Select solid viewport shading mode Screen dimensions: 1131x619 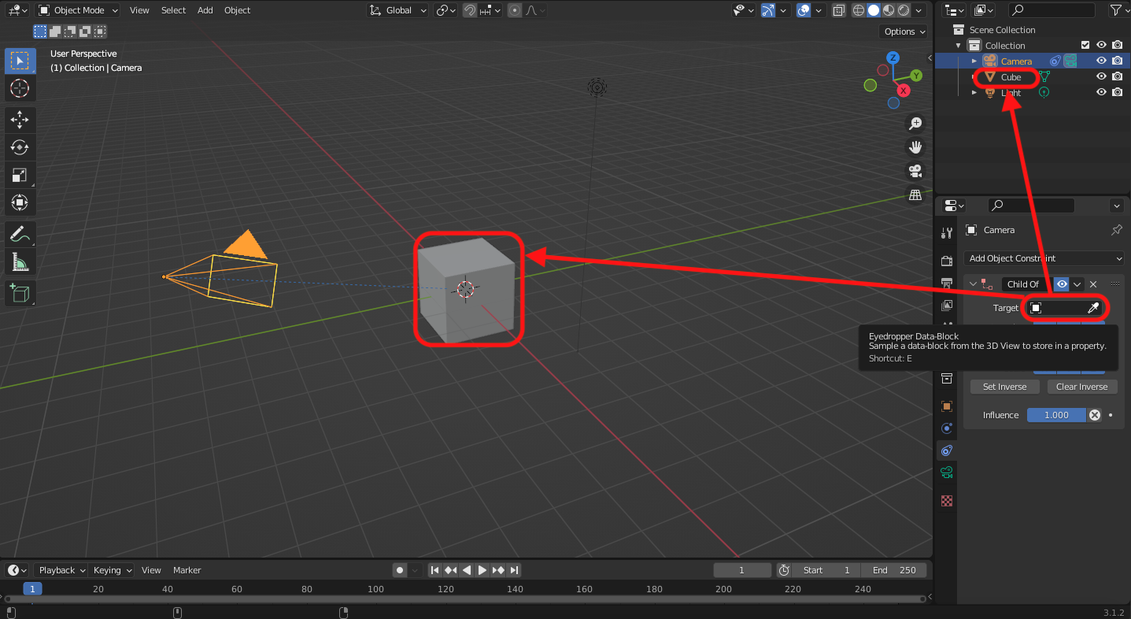coord(874,10)
